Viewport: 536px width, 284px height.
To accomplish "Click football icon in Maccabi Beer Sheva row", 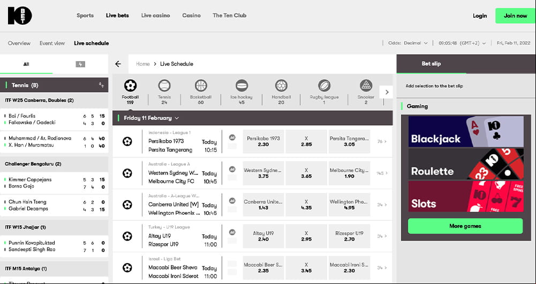I will (x=127, y=267).
